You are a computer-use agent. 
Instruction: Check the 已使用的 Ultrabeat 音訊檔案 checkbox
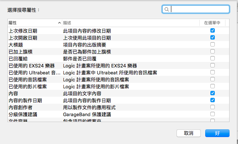(x=213, y=72)
